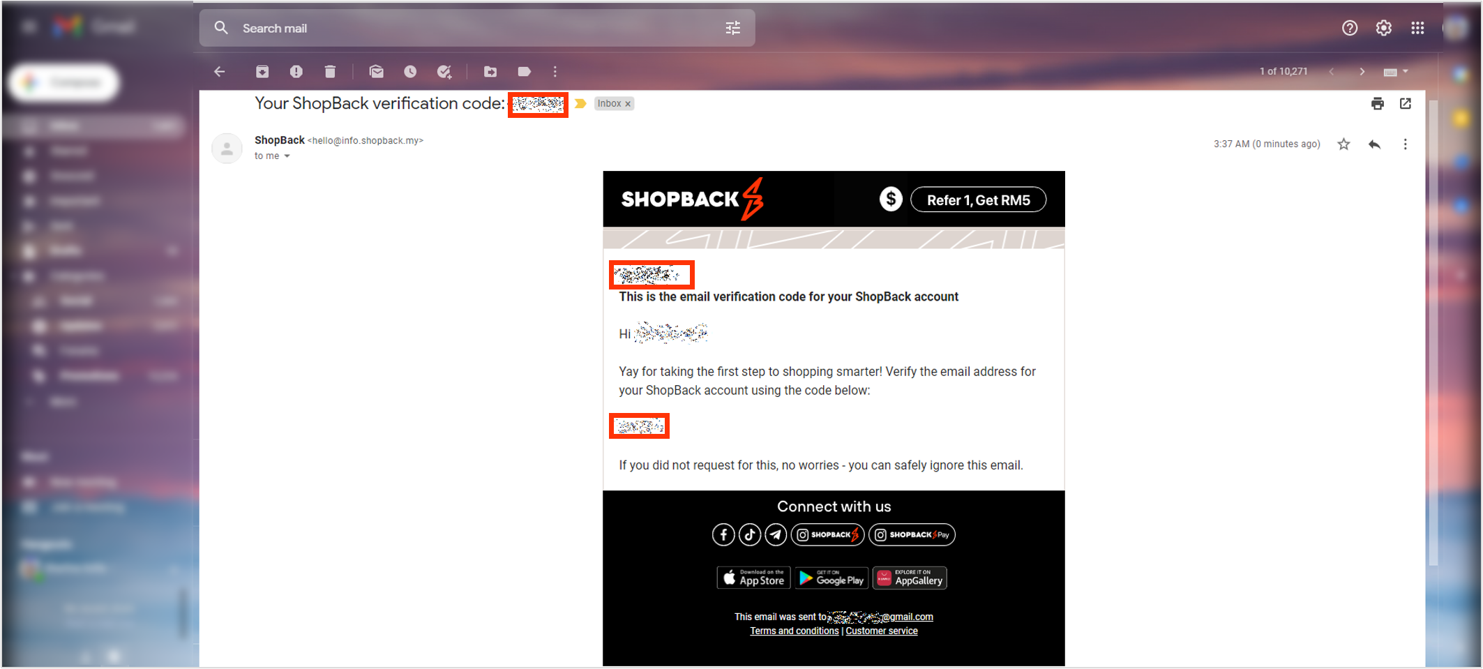Open the input tools keyboard dropdown
Viewport: 1483px width, 669px height.
[x=1396, y=71]
